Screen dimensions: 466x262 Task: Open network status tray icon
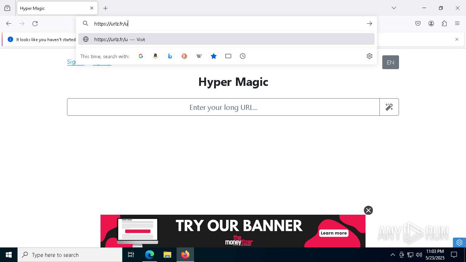pos(410,255)
